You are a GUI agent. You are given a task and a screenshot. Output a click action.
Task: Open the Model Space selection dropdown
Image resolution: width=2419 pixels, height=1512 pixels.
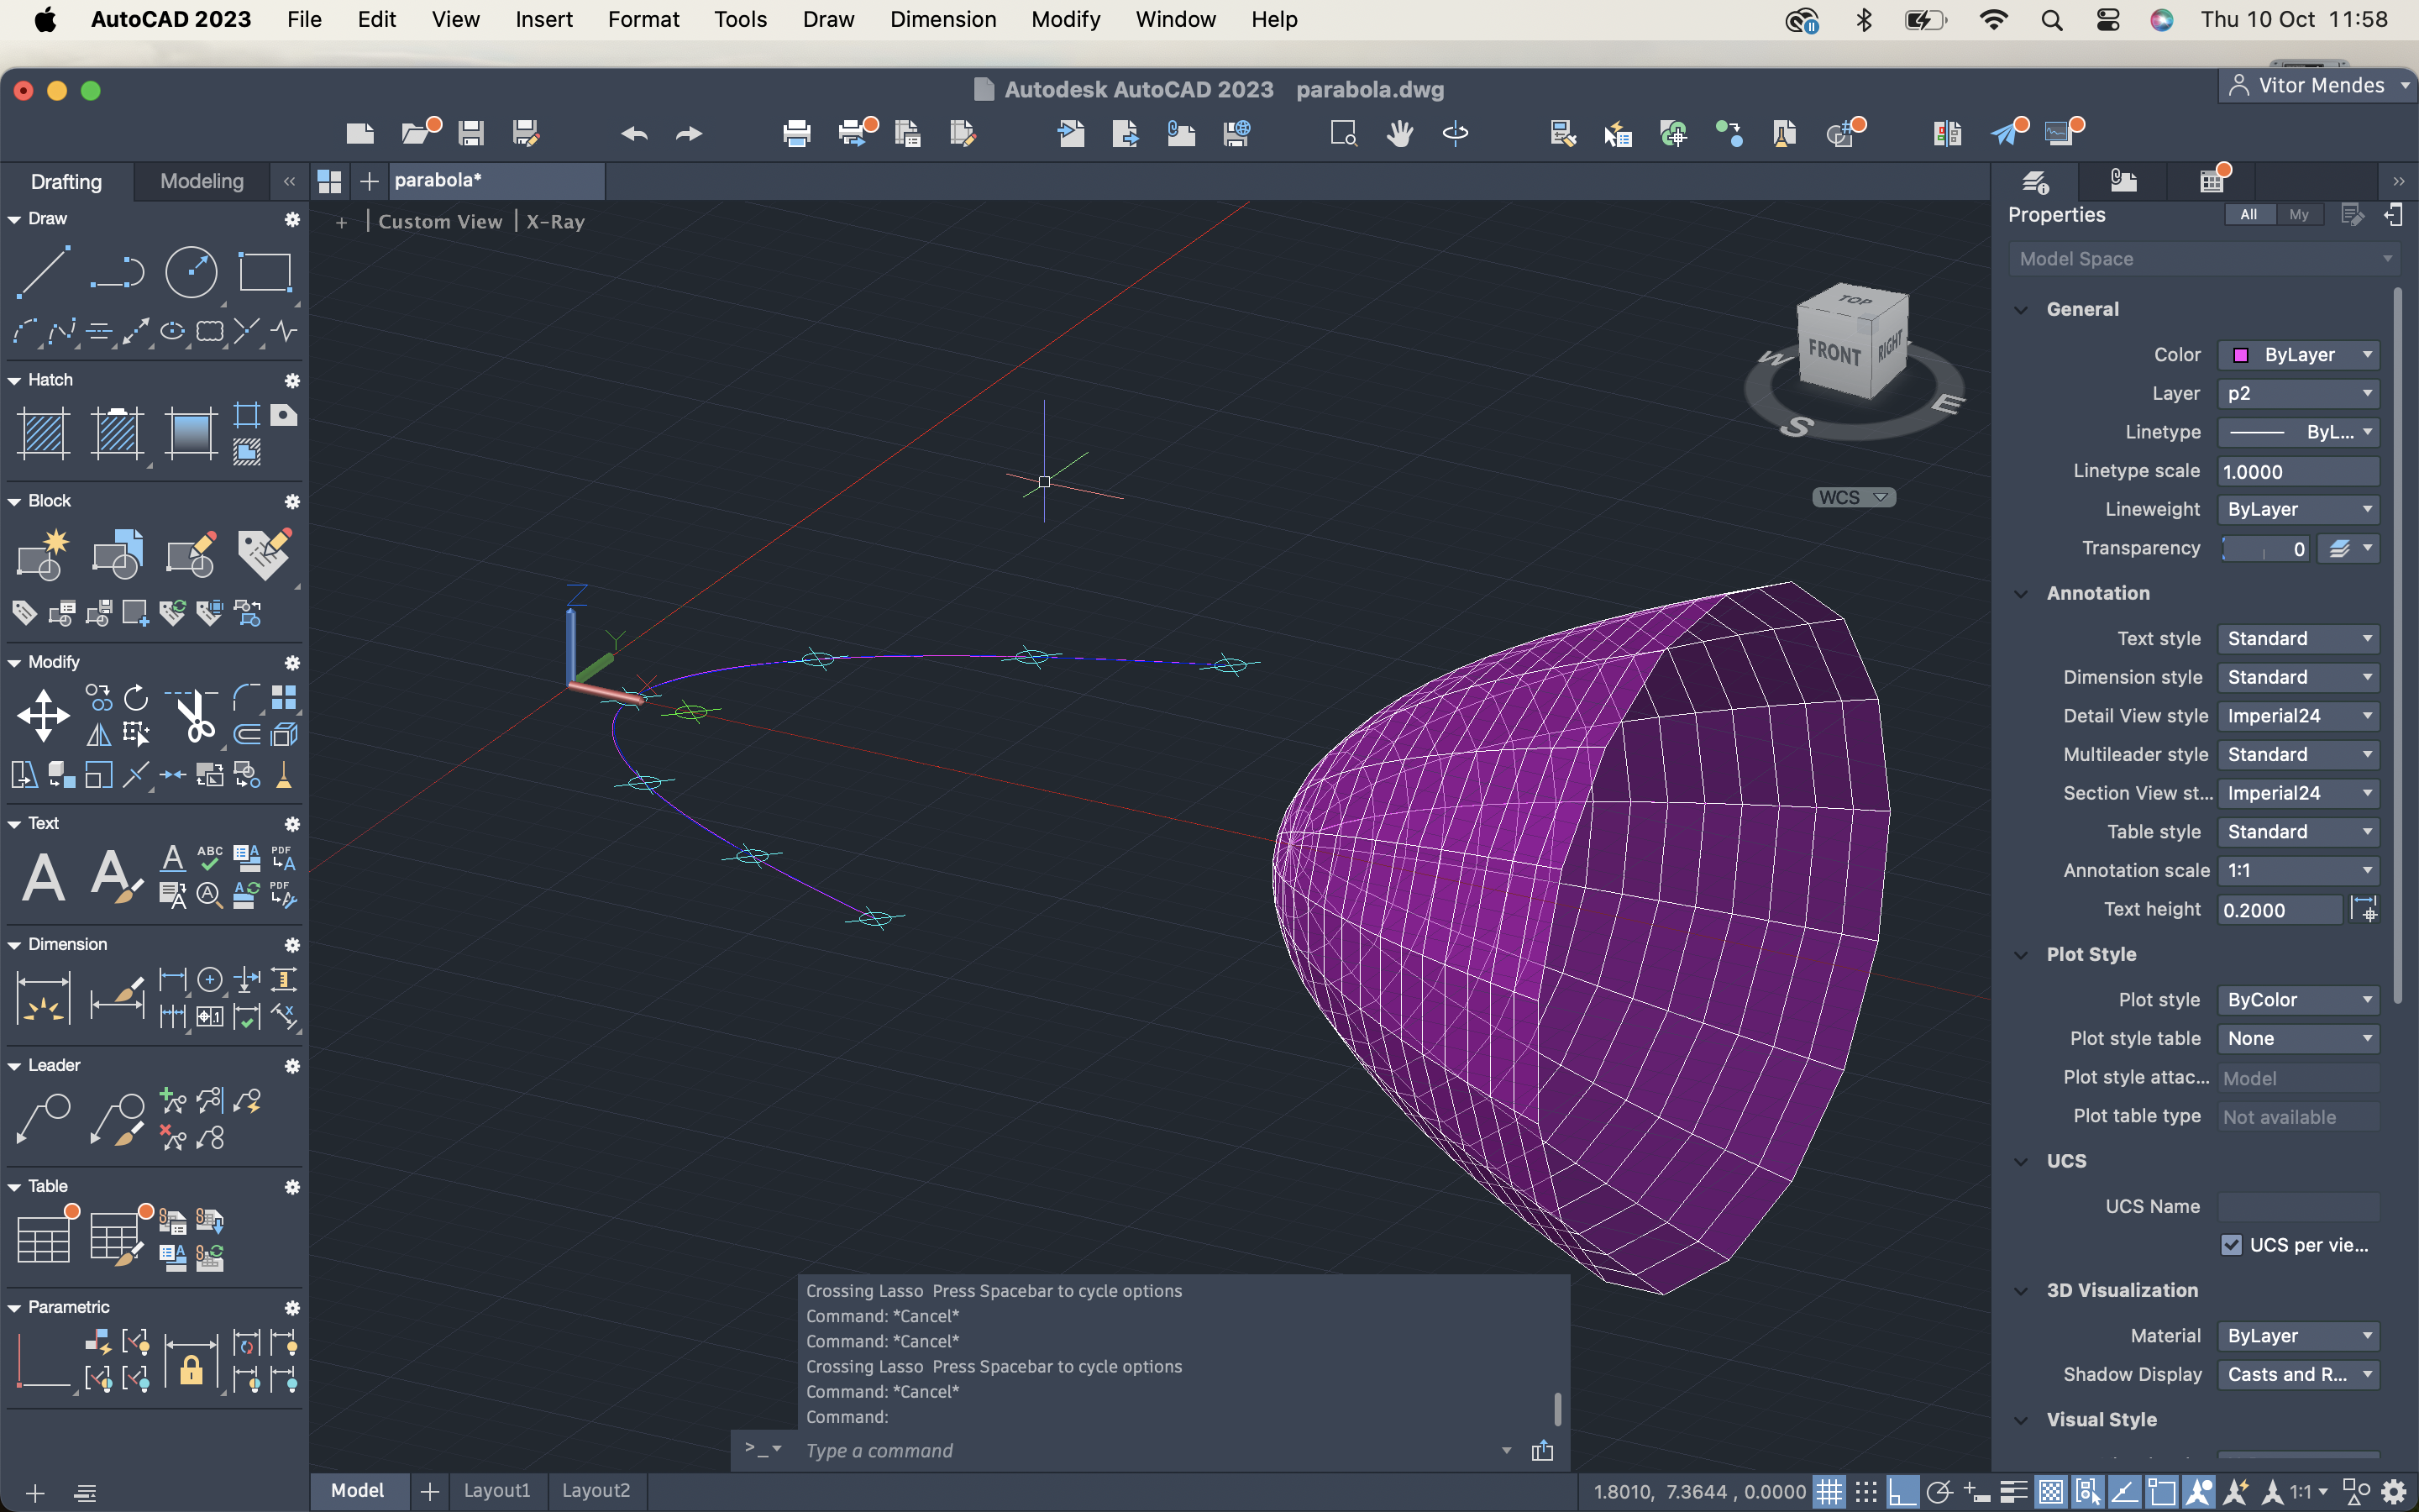(2203, 259)
